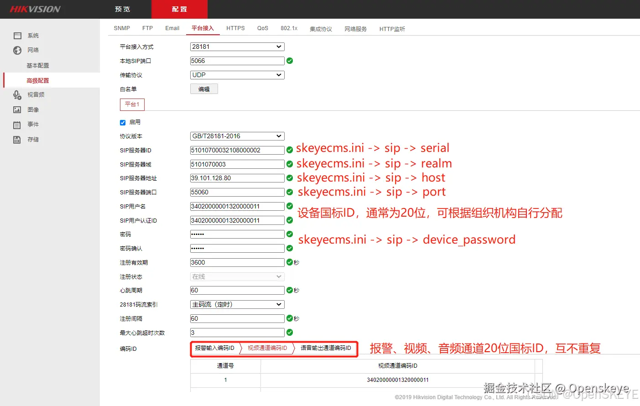Image resolution: width=640 pixels, height=406 pixels.
Task: Click the 密码确认 password field
Action: tap(237, 248)
